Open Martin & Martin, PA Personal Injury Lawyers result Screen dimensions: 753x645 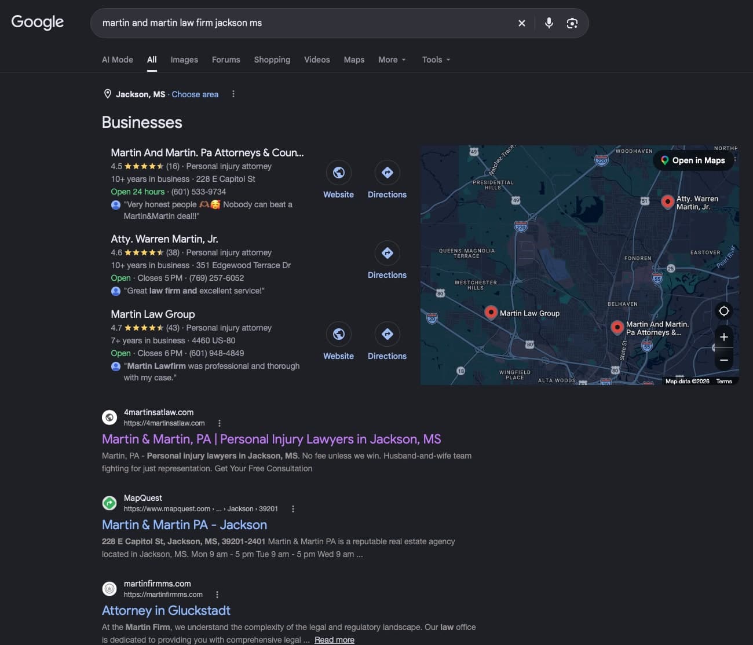[272, 439]
